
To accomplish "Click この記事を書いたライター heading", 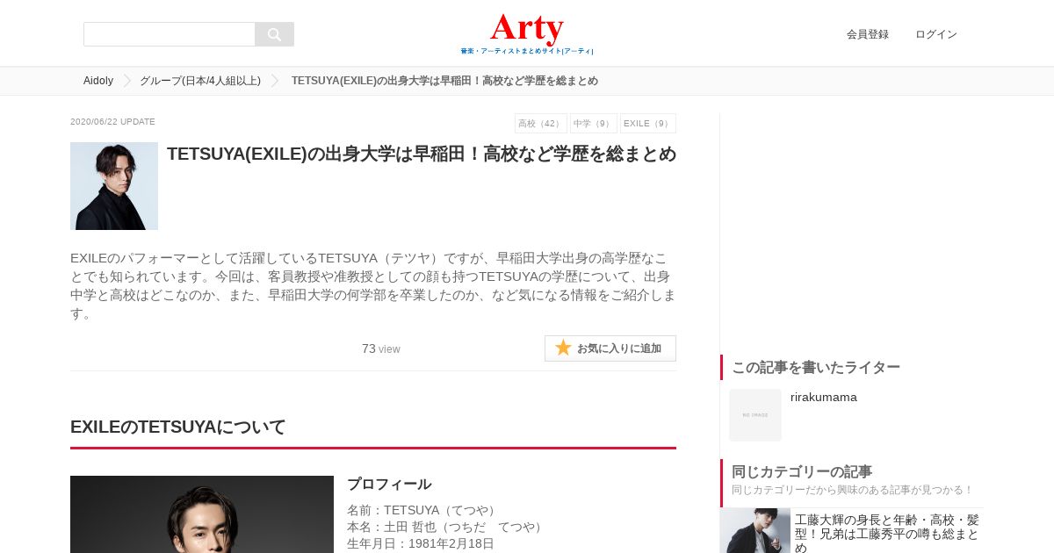I will click(x=816, y=367).
